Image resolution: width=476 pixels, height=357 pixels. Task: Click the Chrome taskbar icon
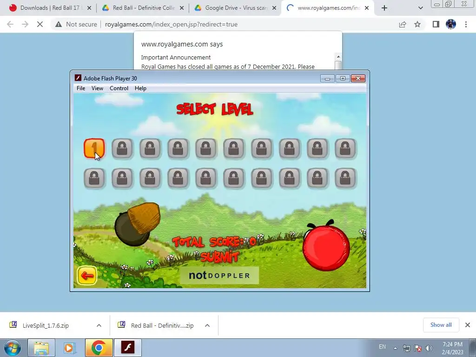99,348
